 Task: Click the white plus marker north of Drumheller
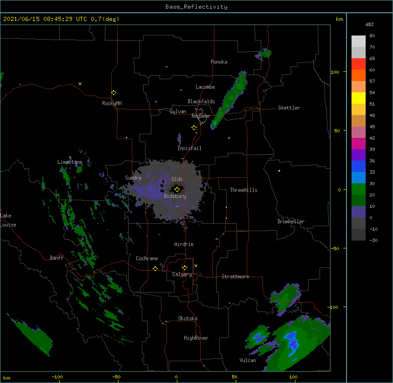coord(279,171)
